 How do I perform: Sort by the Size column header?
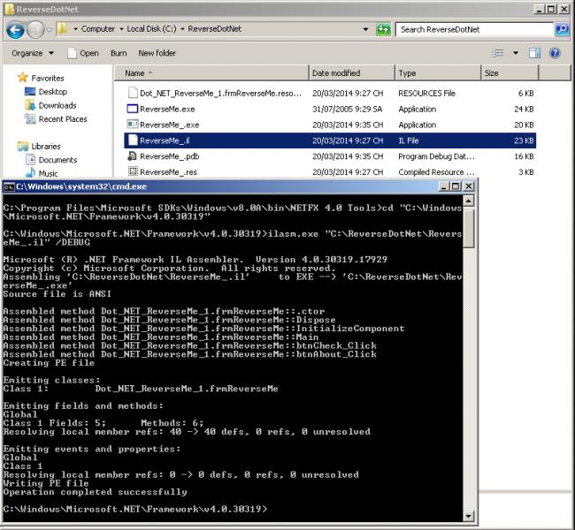510,73
